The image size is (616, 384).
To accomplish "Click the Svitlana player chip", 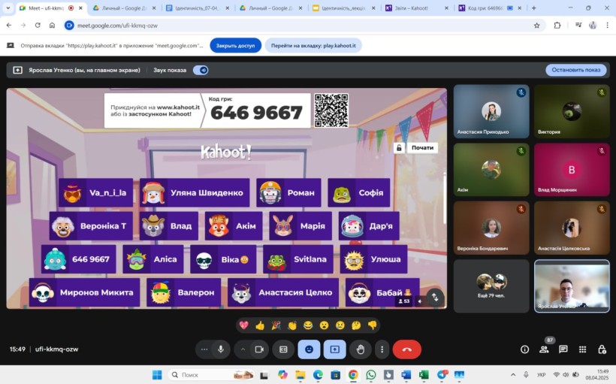I will click(298, 259).
